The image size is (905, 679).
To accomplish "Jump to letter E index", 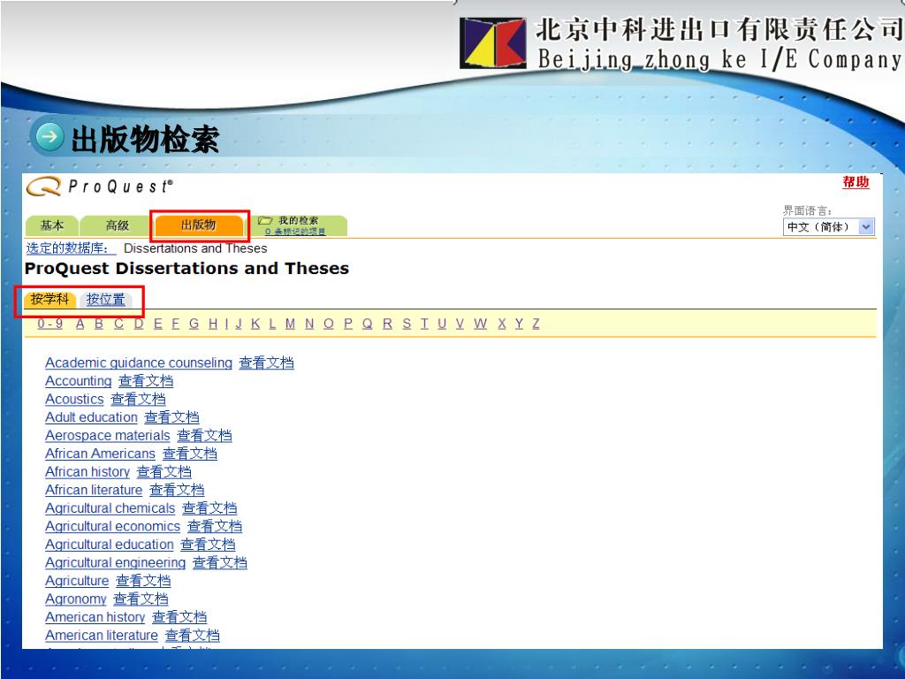I will [x=157, y=324].
